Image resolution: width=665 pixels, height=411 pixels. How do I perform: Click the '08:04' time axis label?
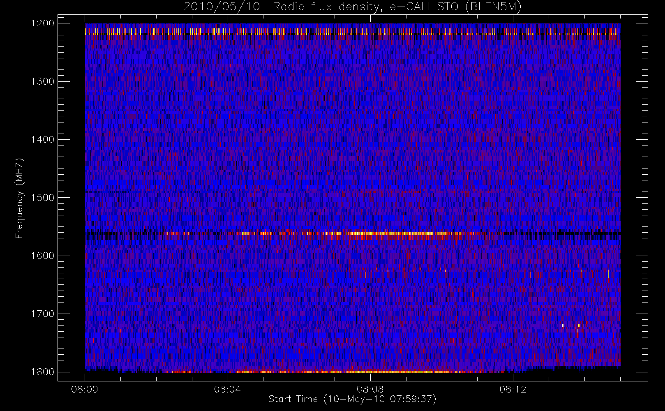click(227, 389)
